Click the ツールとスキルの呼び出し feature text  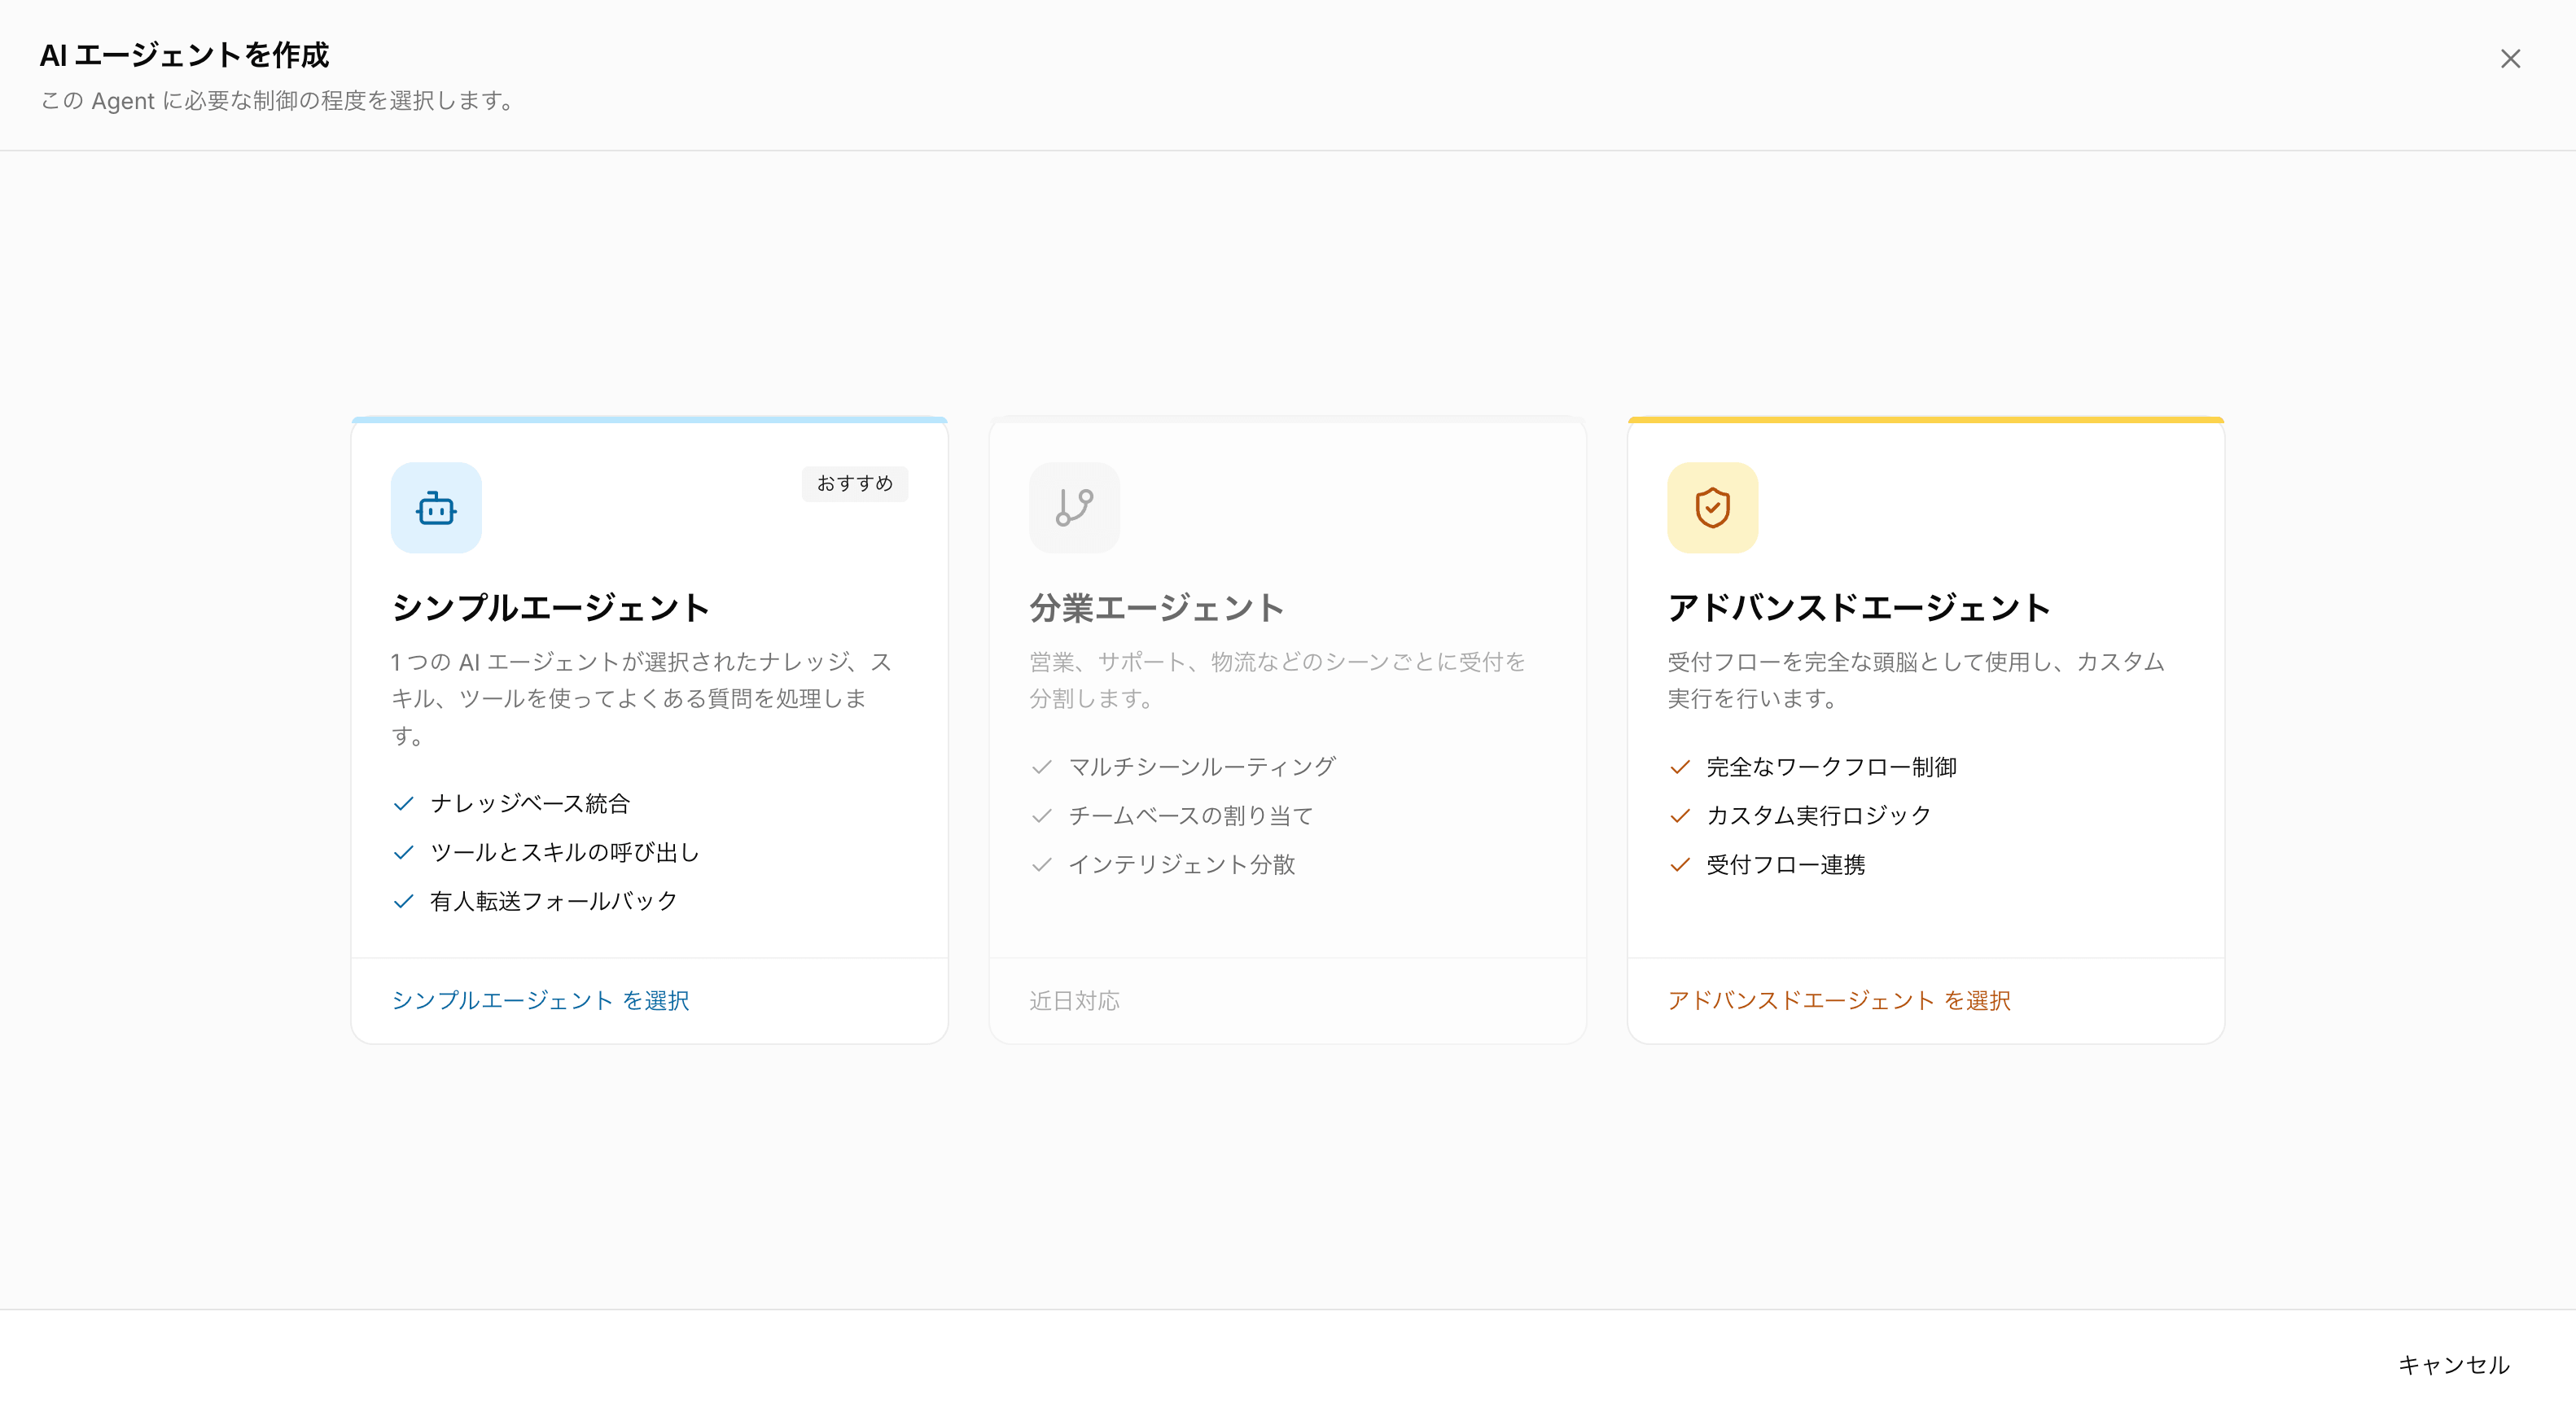(564, 852)
